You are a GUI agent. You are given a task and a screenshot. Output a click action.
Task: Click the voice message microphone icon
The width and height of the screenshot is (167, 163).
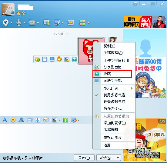click(38, 120)
